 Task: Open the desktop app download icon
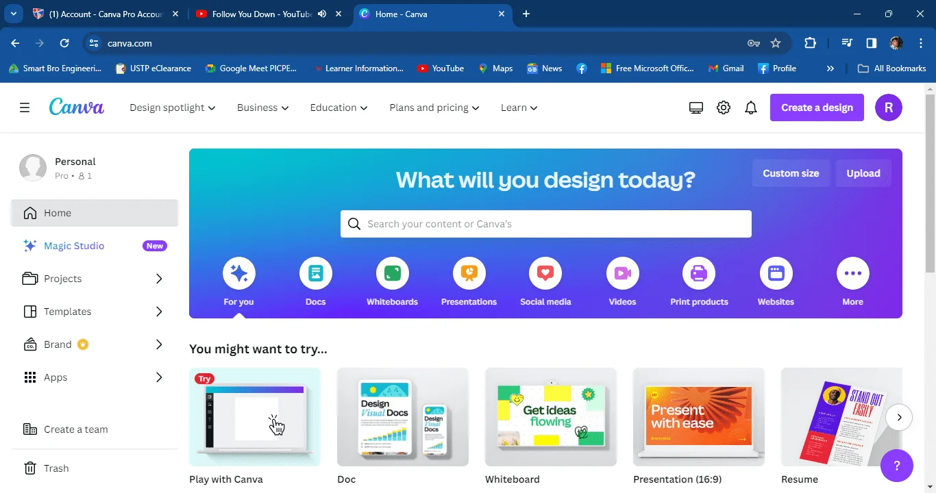pos(696,108)
